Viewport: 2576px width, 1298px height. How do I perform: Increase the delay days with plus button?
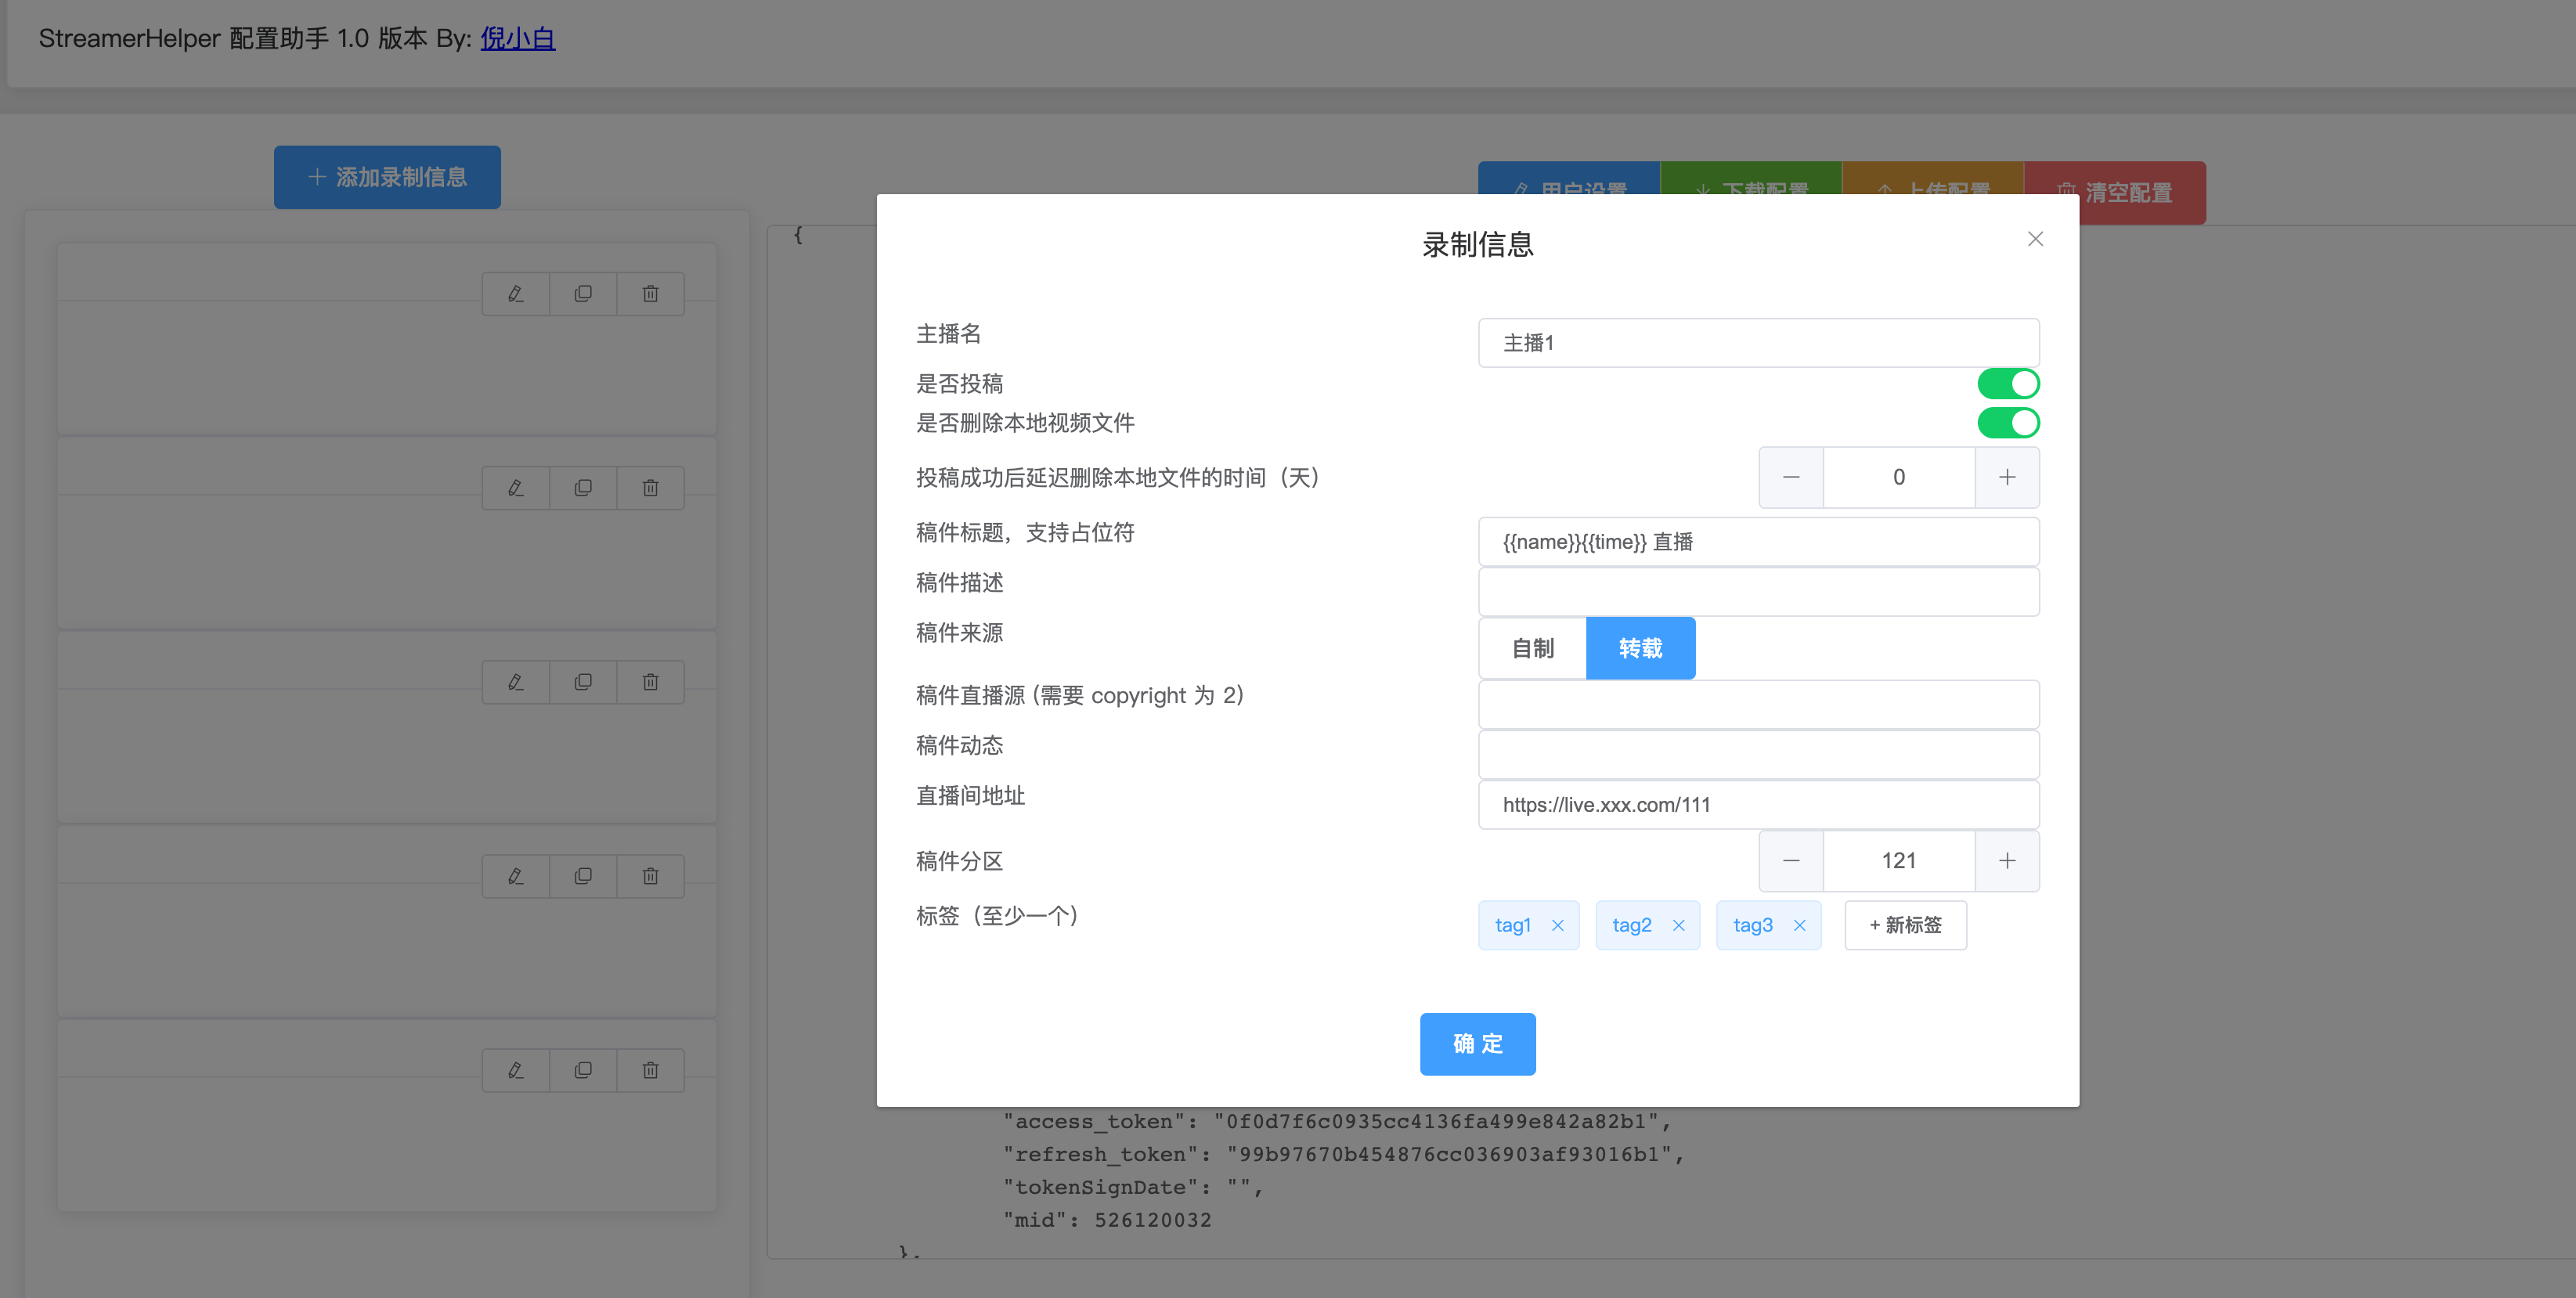[2006, 477]
